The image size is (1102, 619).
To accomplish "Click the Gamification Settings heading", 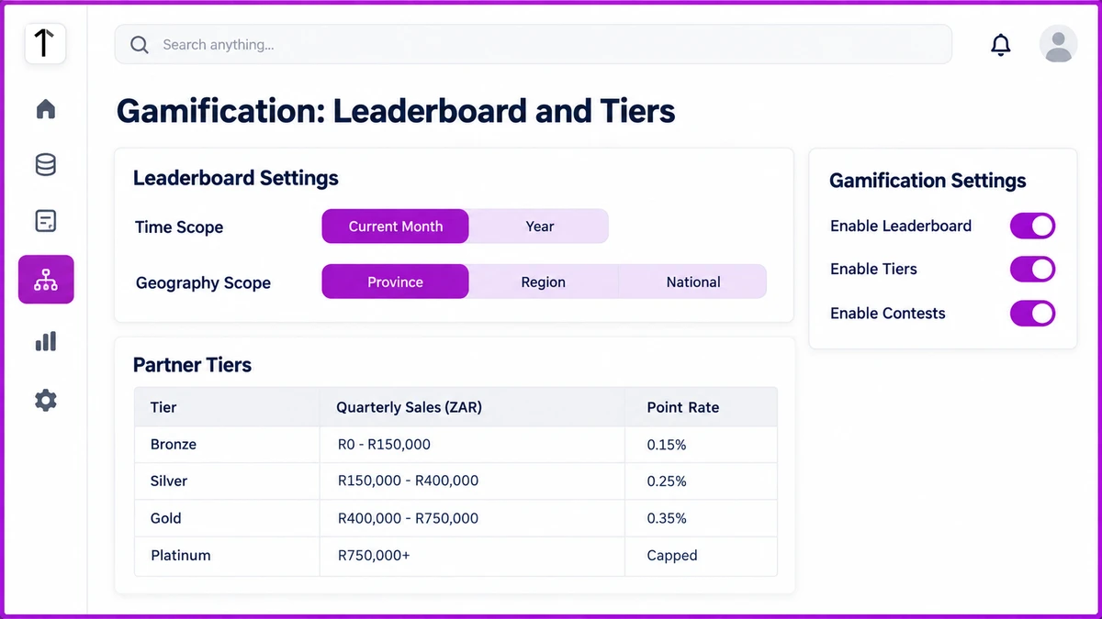I will pyautogui.click(x=928, y=181).
